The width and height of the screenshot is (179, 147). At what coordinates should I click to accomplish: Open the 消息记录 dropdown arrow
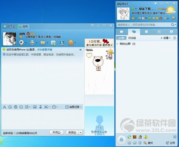click(x=81, y=107)
